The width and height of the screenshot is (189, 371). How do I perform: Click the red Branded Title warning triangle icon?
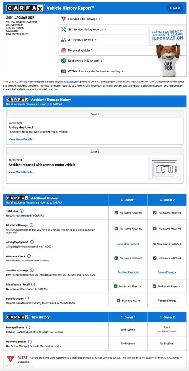click(64, 19)
